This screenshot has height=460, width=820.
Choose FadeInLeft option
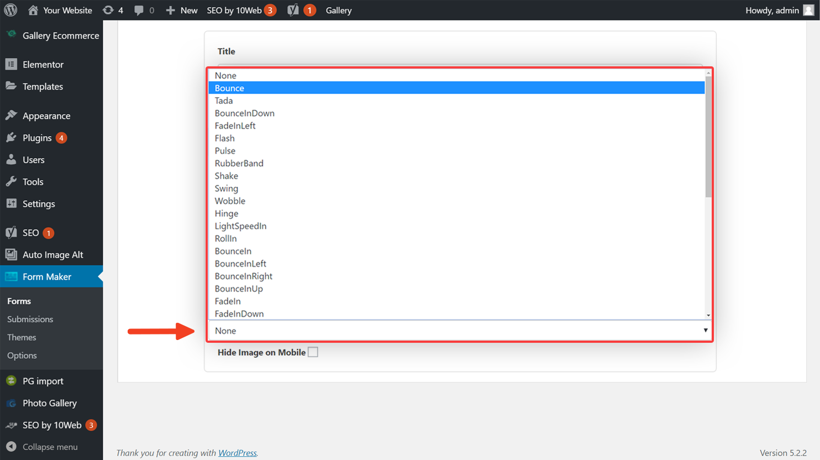pyautogui.click(x=456, y=126)
